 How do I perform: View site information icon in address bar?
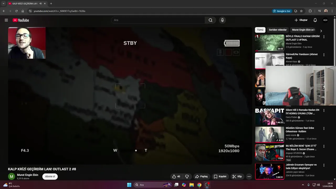click(30, 11)
